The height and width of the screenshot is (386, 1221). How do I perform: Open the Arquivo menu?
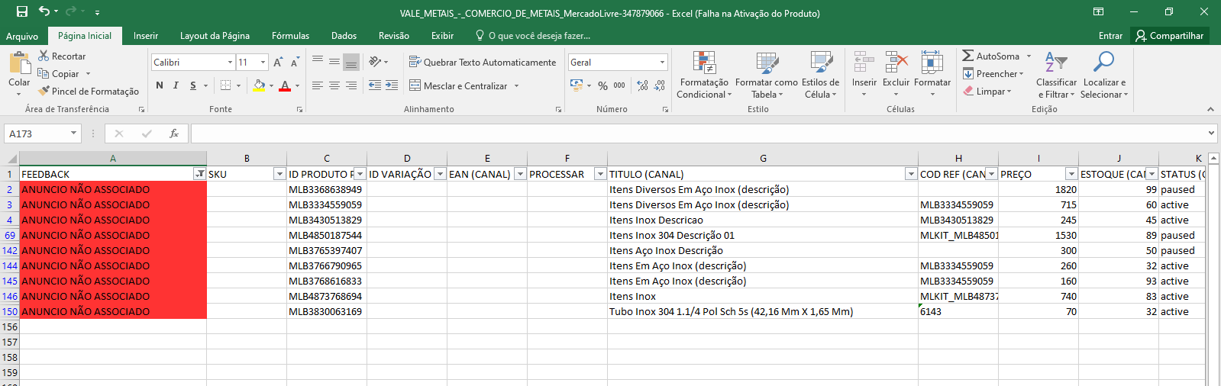22,36
